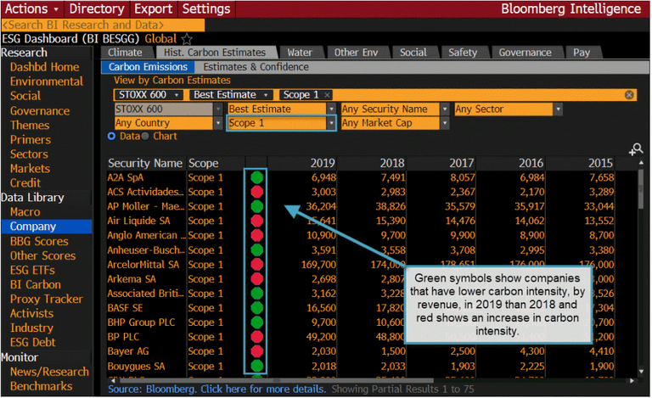This screenshot has height=398, width=652.
Task: Open the Directory menu
Action: [x=97, y=8]
